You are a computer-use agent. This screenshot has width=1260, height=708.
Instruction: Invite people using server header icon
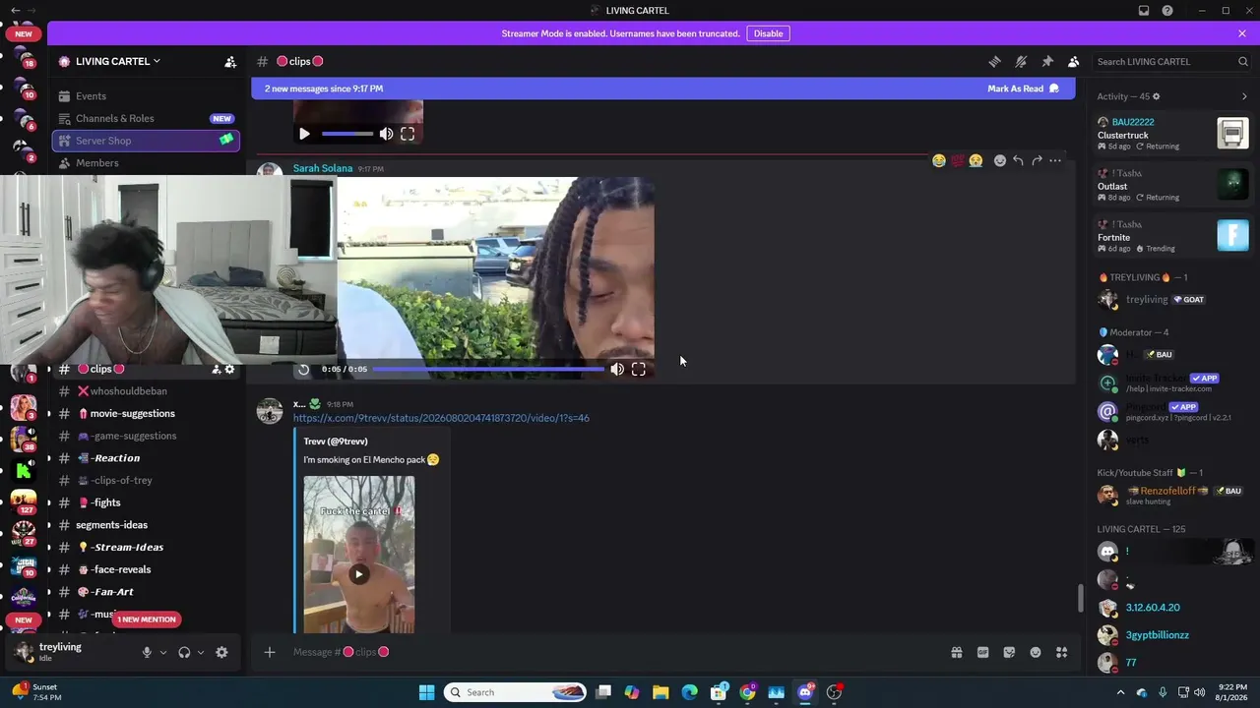(x=230, y=61)
